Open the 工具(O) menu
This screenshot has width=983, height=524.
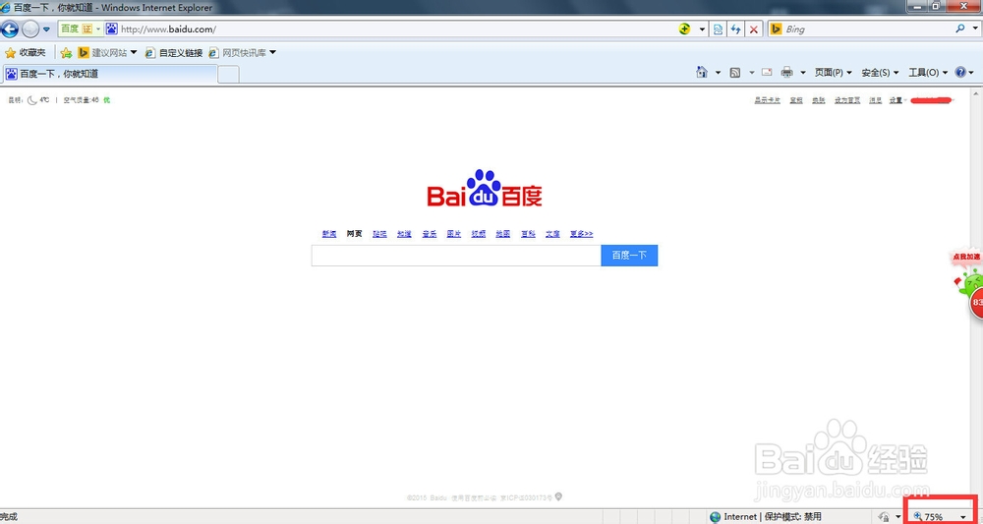coord(928,73)
